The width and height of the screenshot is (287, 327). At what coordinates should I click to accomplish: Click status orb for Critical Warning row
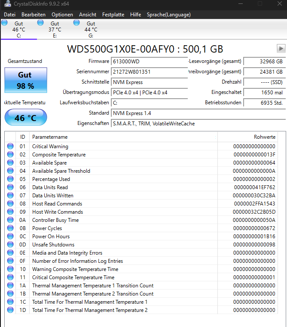click(10, 146)
